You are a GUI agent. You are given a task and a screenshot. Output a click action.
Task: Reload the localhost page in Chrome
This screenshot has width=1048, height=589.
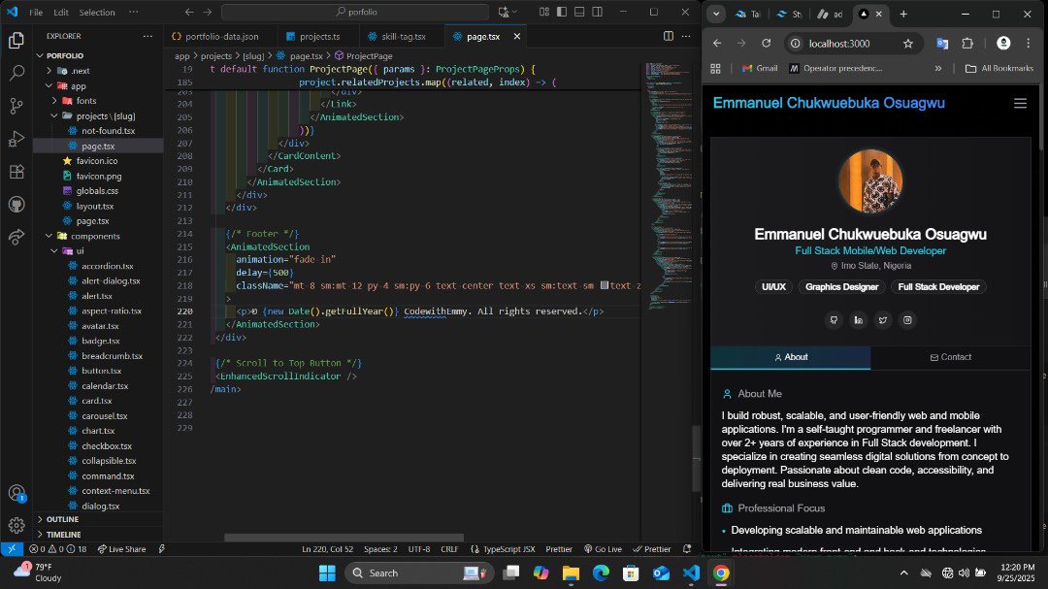766,44
